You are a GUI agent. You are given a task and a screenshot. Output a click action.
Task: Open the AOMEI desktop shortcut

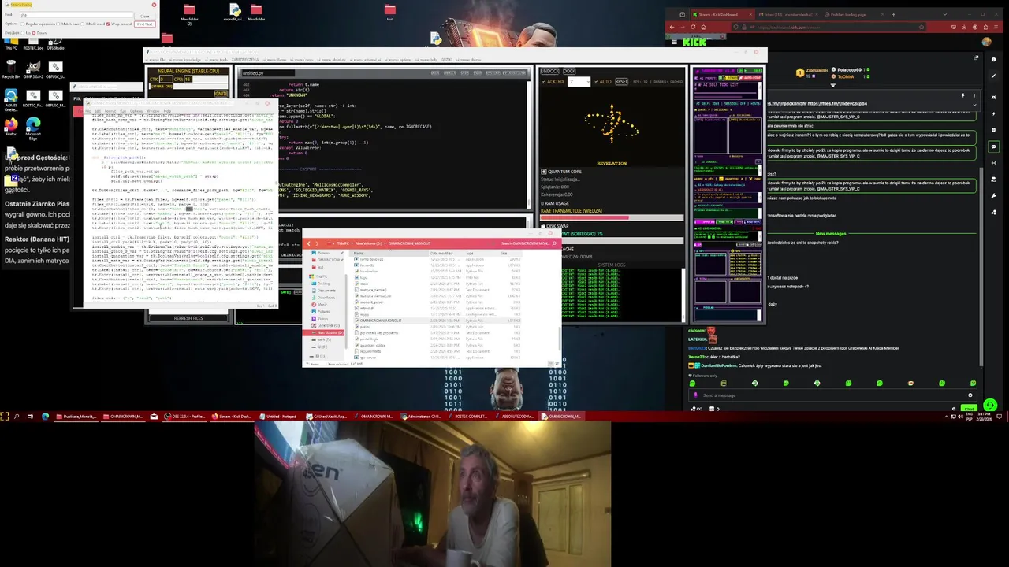point(11,99)
